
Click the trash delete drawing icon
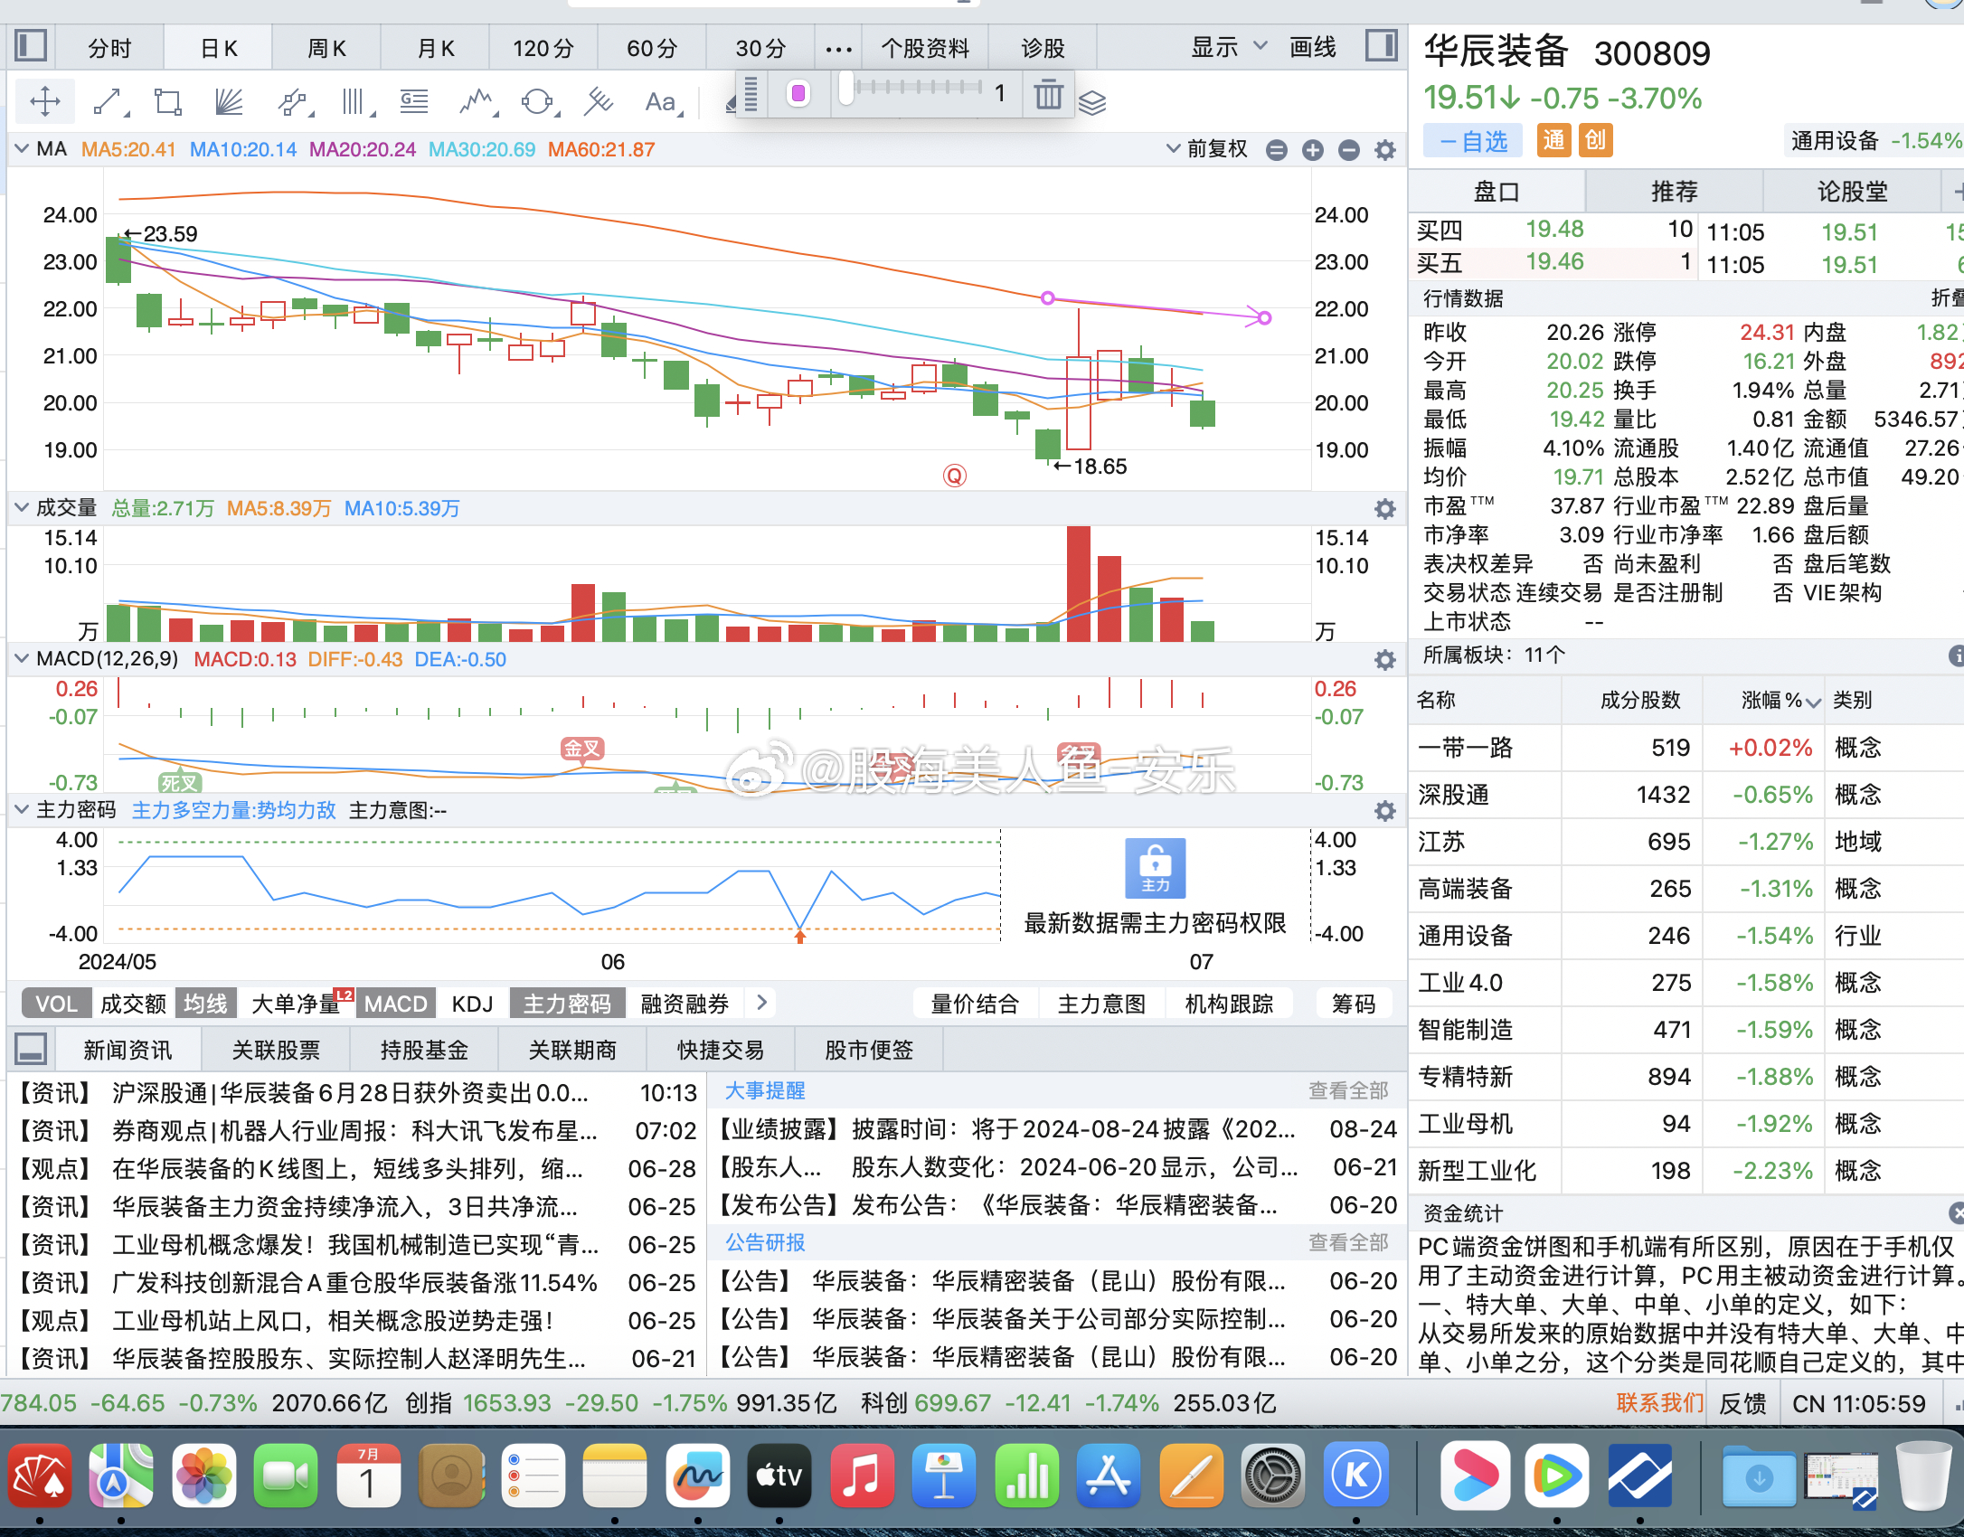tap(1048, 94)
